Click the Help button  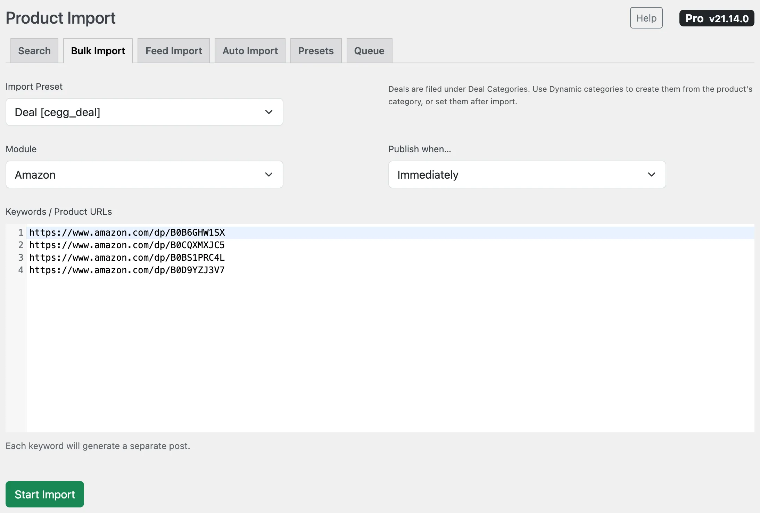[x=646, y=18]
